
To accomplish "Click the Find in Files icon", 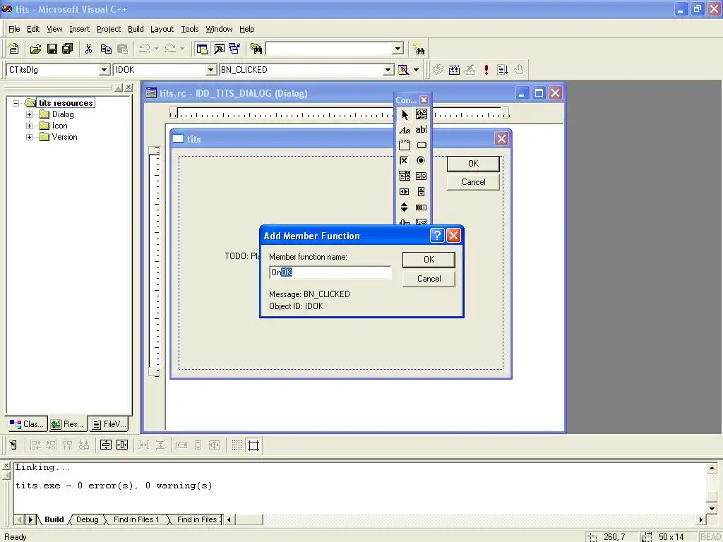I will (256, 49).
